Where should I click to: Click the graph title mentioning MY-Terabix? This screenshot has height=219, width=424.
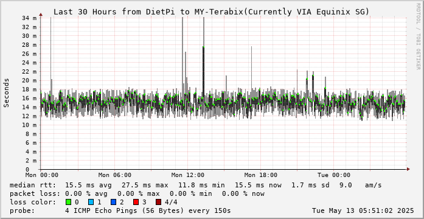(x=211, y=12)
